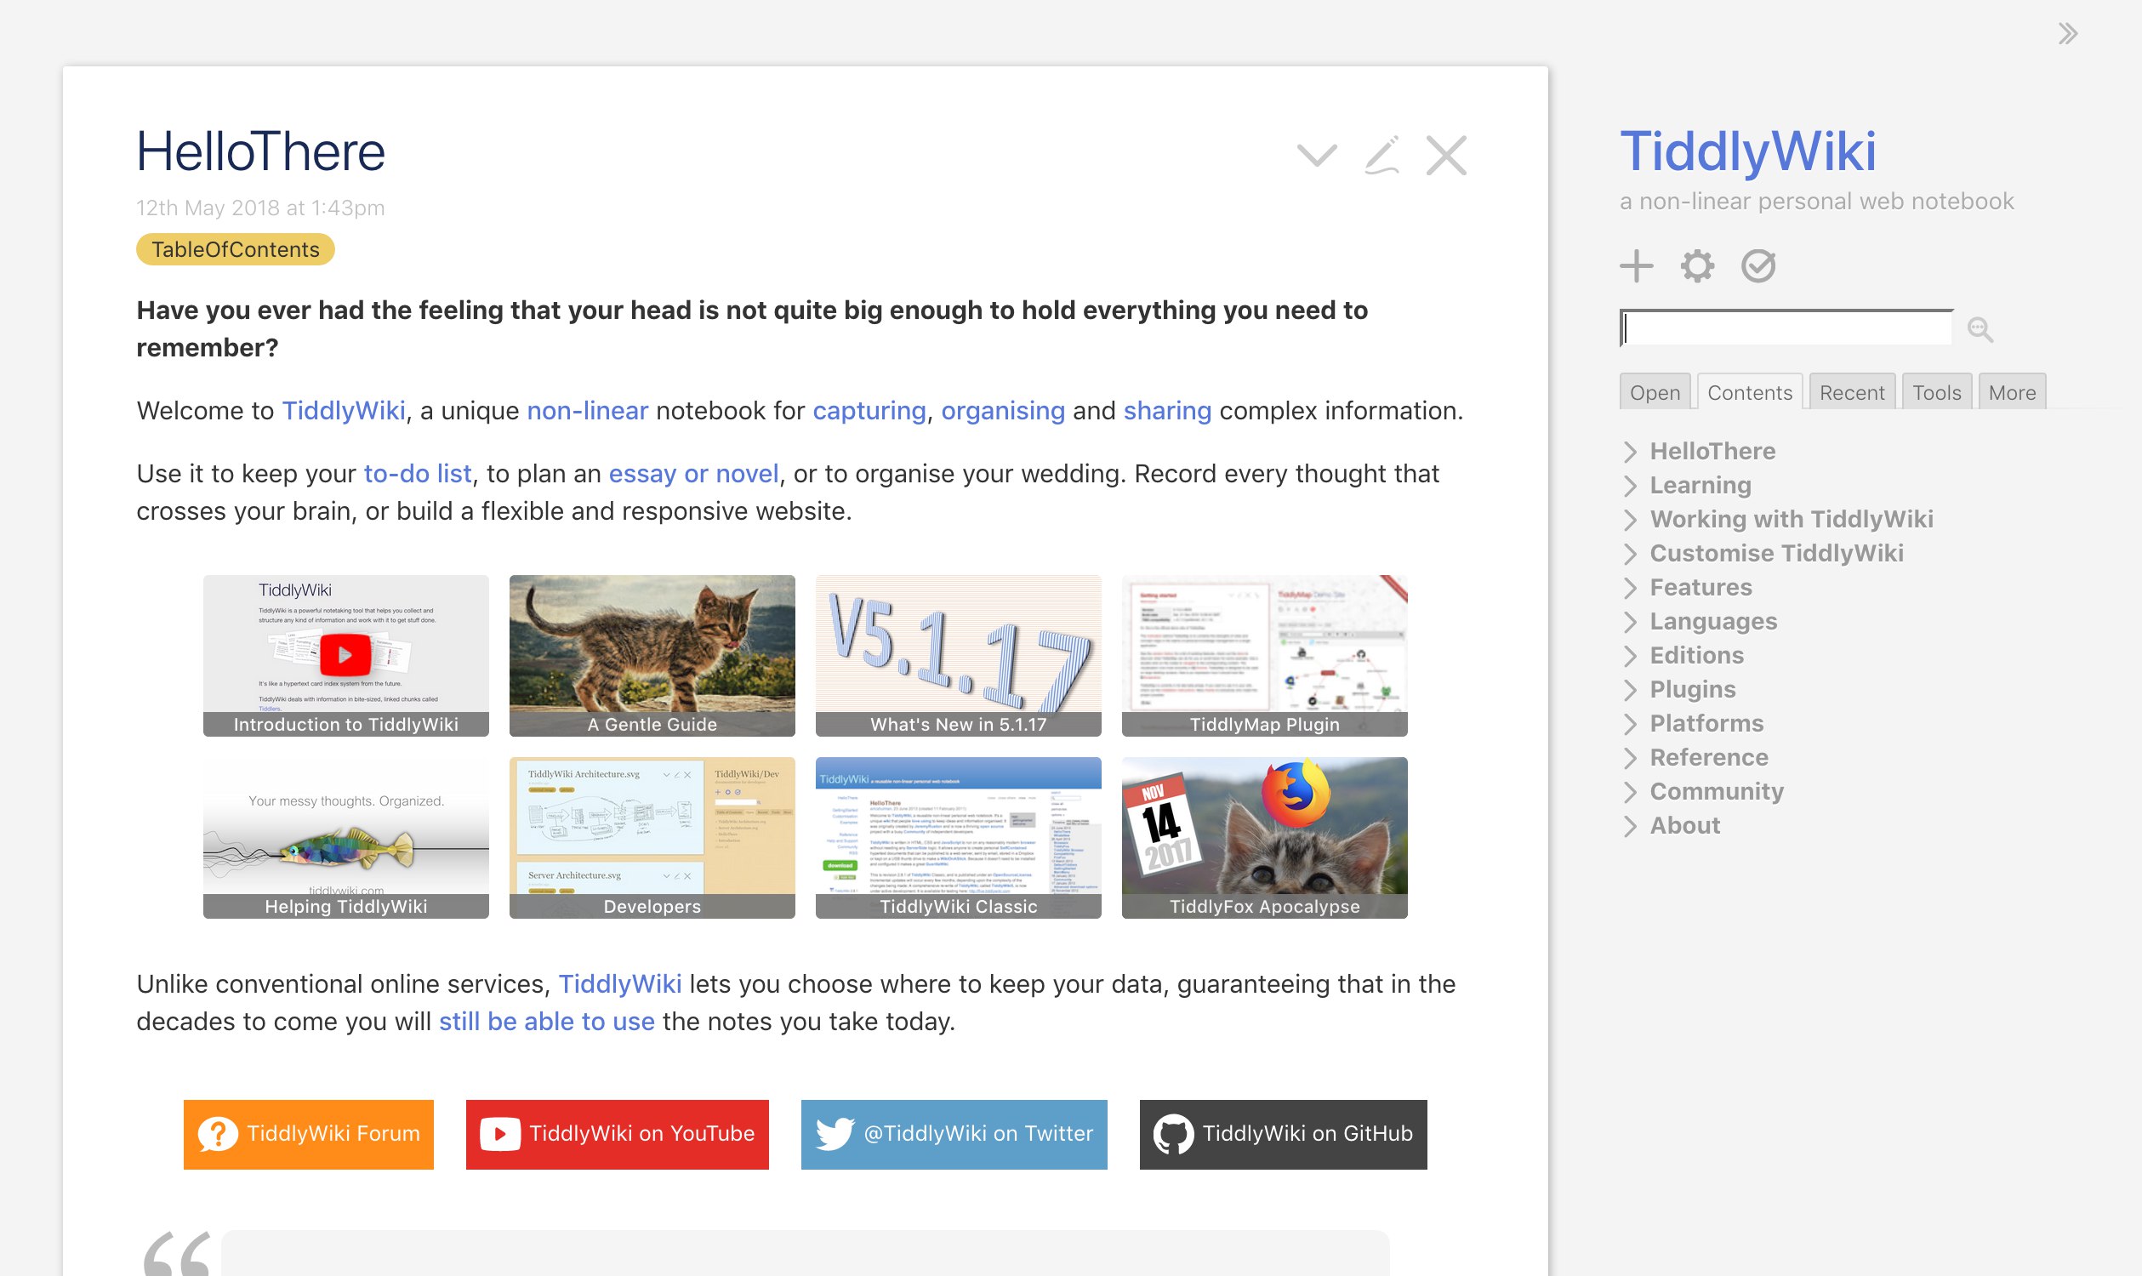Follow the non-linear hyperlink

[x=587, y=411]
